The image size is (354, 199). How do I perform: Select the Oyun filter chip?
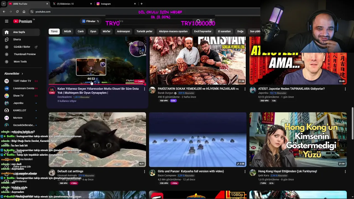93,32
